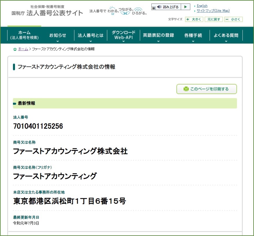The height and width of the screenshot is (236, 254).
Task: Open the よくある質問 menu
Action: [226, 35]
